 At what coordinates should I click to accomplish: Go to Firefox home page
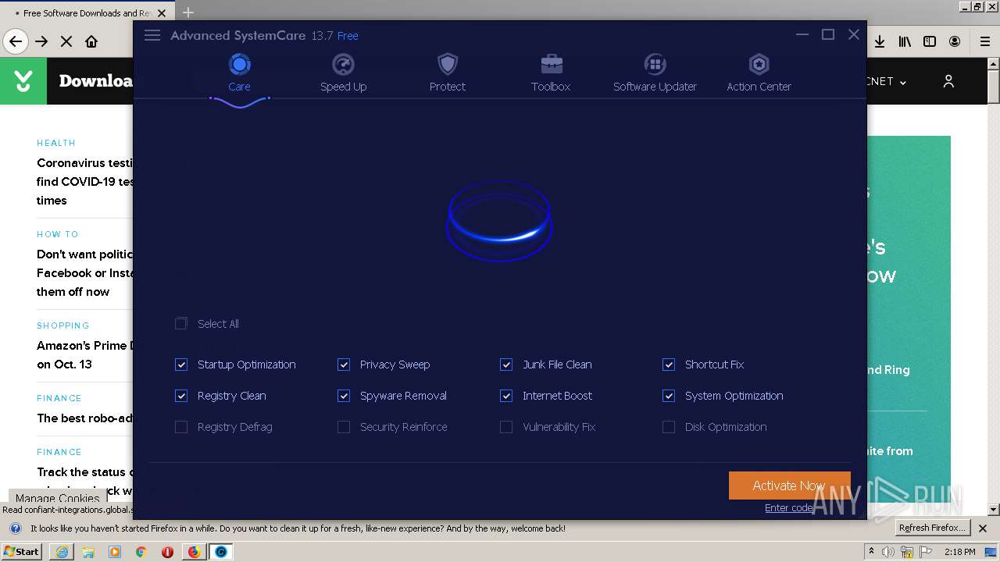(x=91, y=41)
